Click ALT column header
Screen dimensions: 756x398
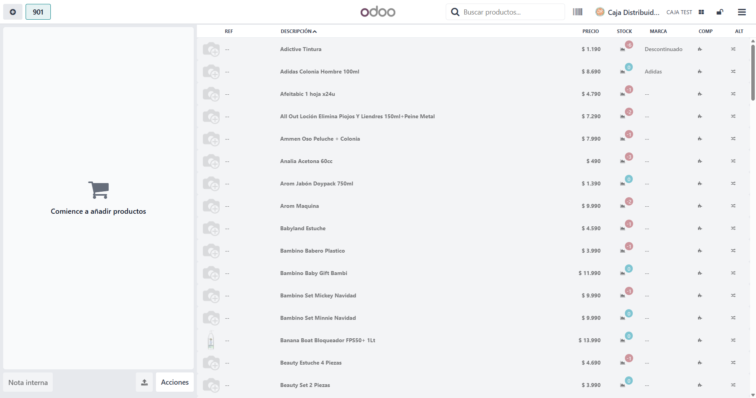739,31
